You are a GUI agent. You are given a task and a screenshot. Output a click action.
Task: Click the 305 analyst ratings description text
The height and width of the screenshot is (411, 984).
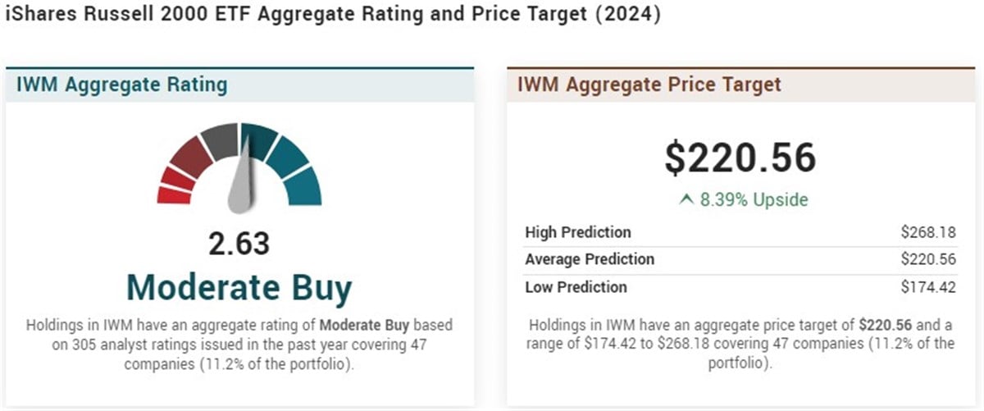point(239,344)
